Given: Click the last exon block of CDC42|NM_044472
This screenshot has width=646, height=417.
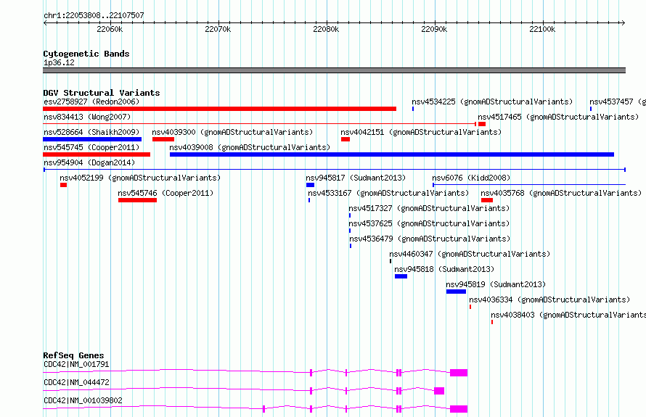Looking at the screenshot, I should click(x=439, y=391).
